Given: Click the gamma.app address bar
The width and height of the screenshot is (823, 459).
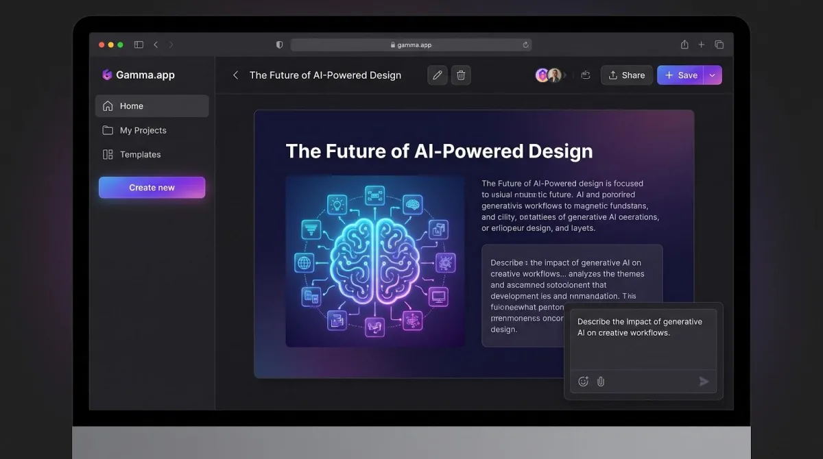Looking at the screenshot, I should [x=411, y=45].
